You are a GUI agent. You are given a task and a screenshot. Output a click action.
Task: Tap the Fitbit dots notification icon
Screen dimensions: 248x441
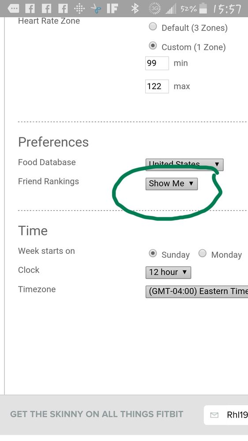(79, 9)
